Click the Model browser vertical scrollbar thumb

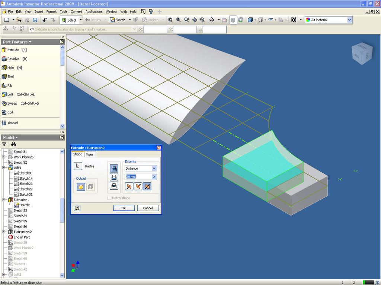tap(62, 210)
